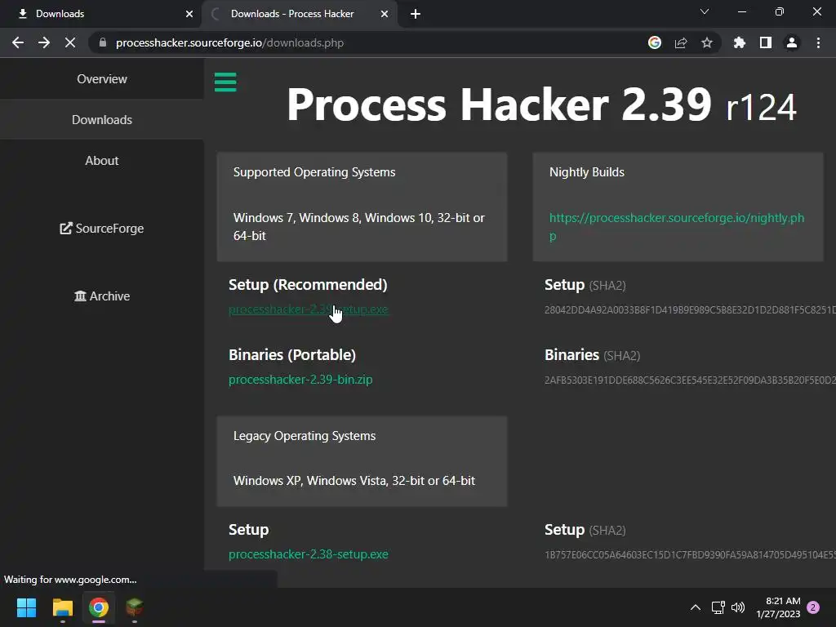The width and height of the screenshot is (836, 627).
Task: Open Downloads in the sidebar
Action: click(x=102, y=120)
